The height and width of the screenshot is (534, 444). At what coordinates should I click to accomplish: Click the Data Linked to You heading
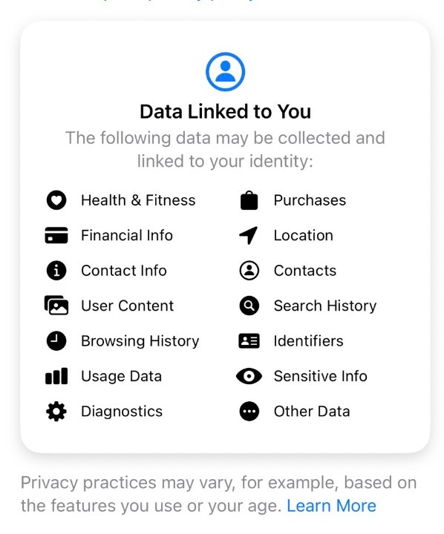(x=225, y=111)
